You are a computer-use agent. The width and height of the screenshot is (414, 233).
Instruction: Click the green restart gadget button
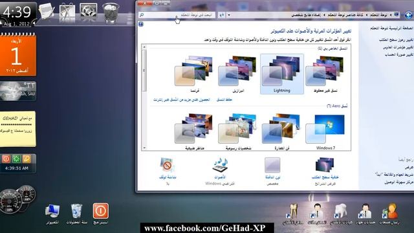(x=16, y=159)
